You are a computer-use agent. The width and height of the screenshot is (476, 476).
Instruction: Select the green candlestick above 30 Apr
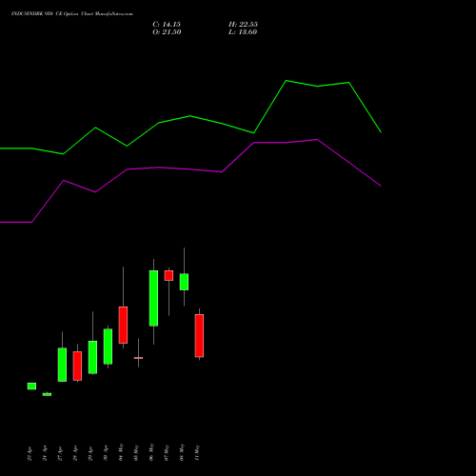108,347
